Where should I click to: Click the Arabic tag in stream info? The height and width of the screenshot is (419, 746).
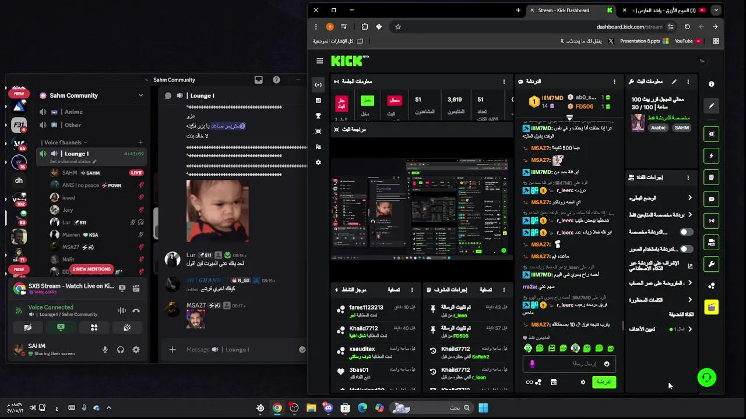[659, 128]
